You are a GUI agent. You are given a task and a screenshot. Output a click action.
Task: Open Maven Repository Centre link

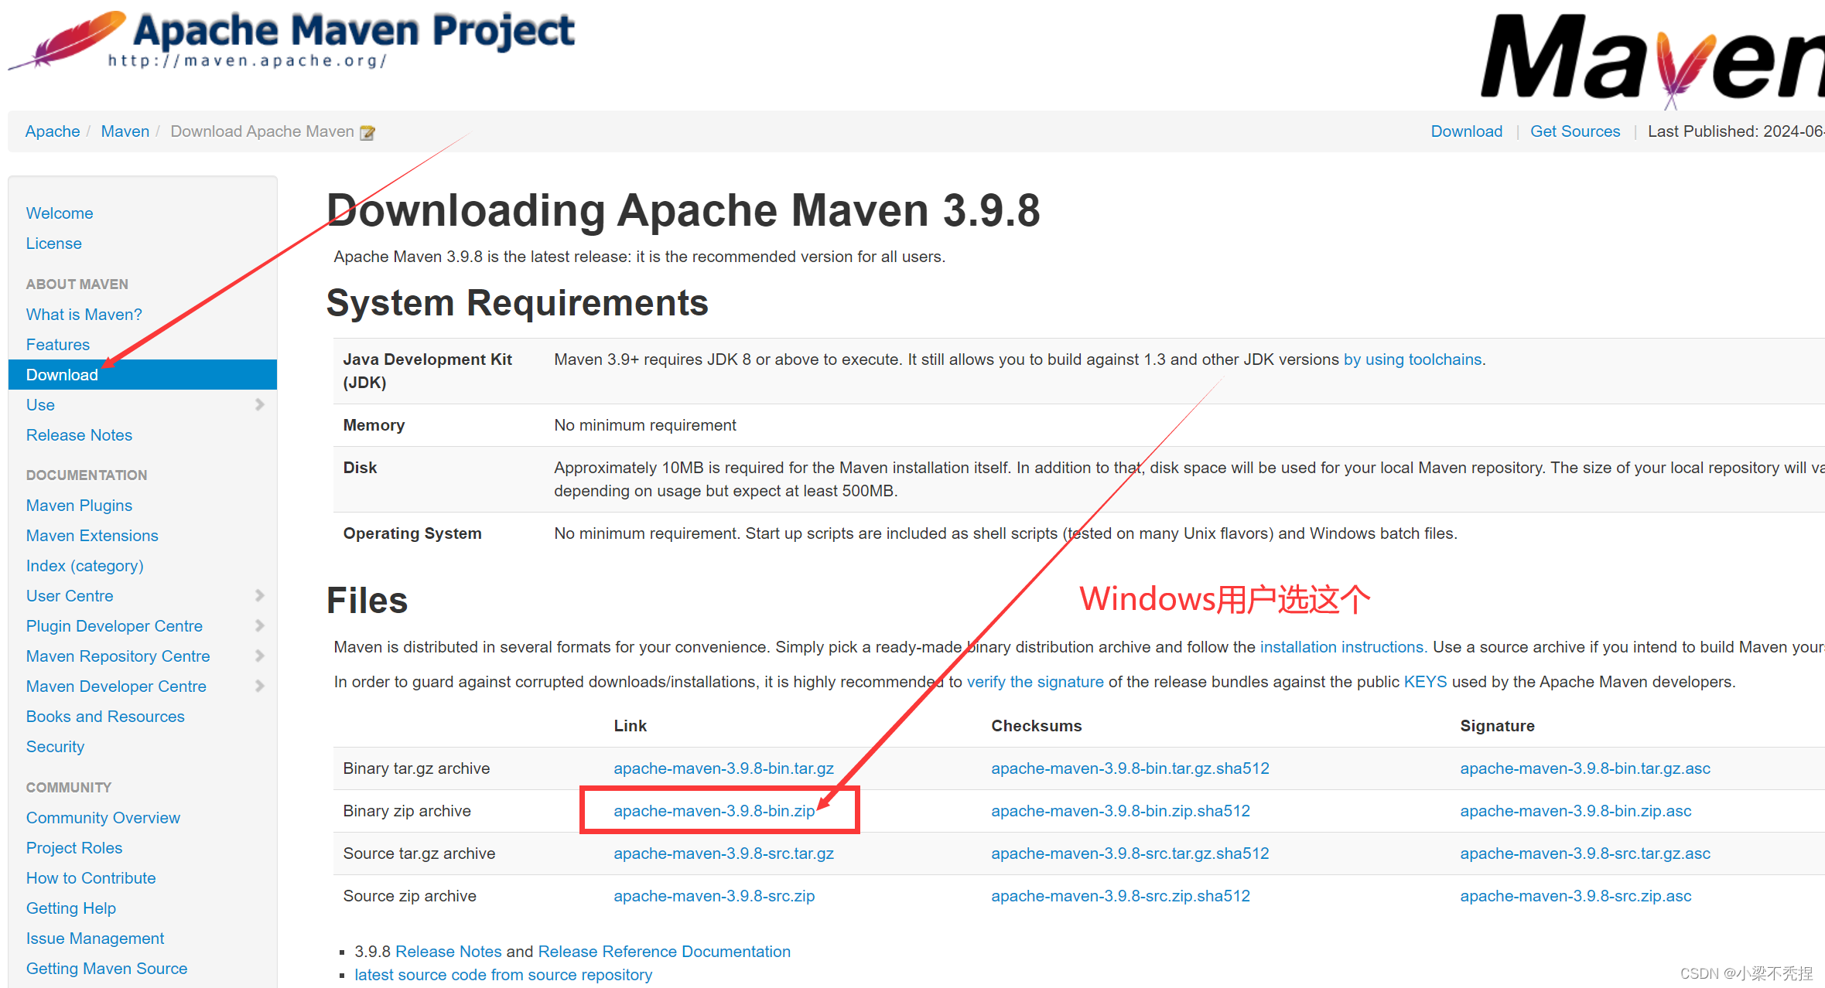coord(118,656)
